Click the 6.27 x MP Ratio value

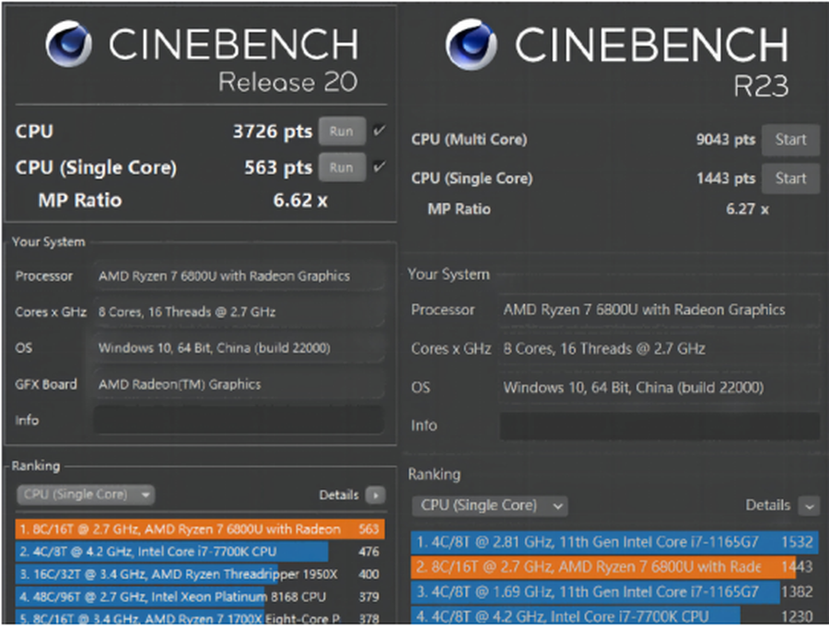[747, 209]
